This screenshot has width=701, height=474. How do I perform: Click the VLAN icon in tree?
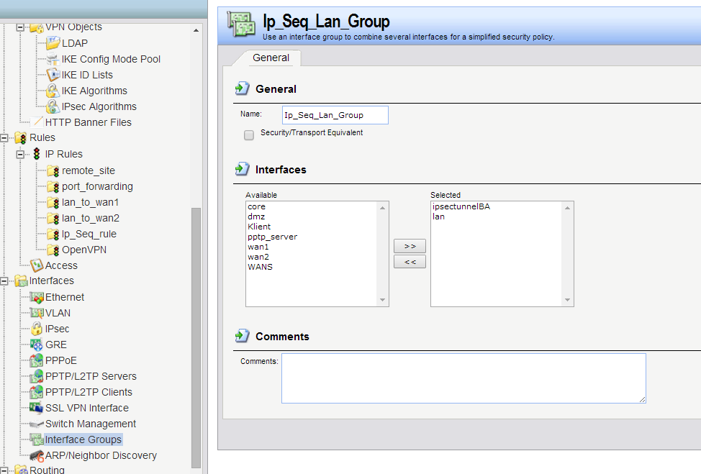click(37, 313)
